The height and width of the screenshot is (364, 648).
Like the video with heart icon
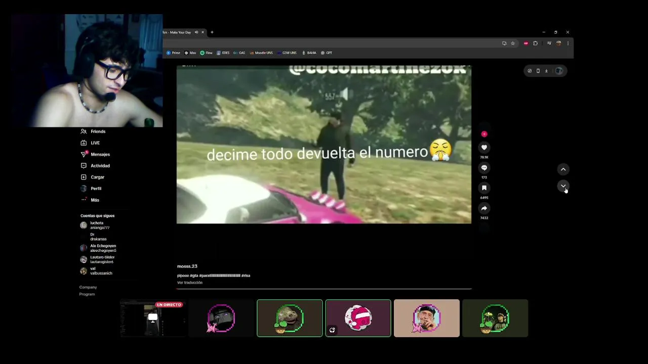click(x=484, y=148)
